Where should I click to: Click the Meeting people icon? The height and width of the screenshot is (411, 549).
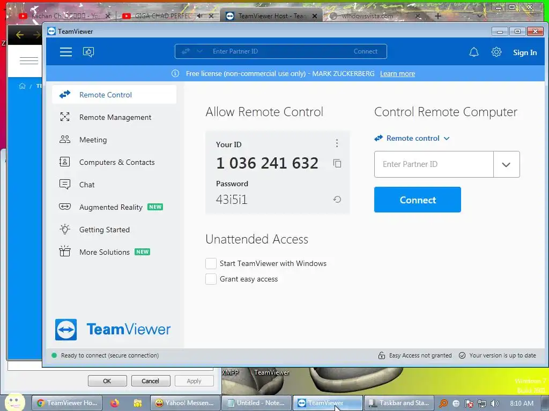[x=65, y=139]
